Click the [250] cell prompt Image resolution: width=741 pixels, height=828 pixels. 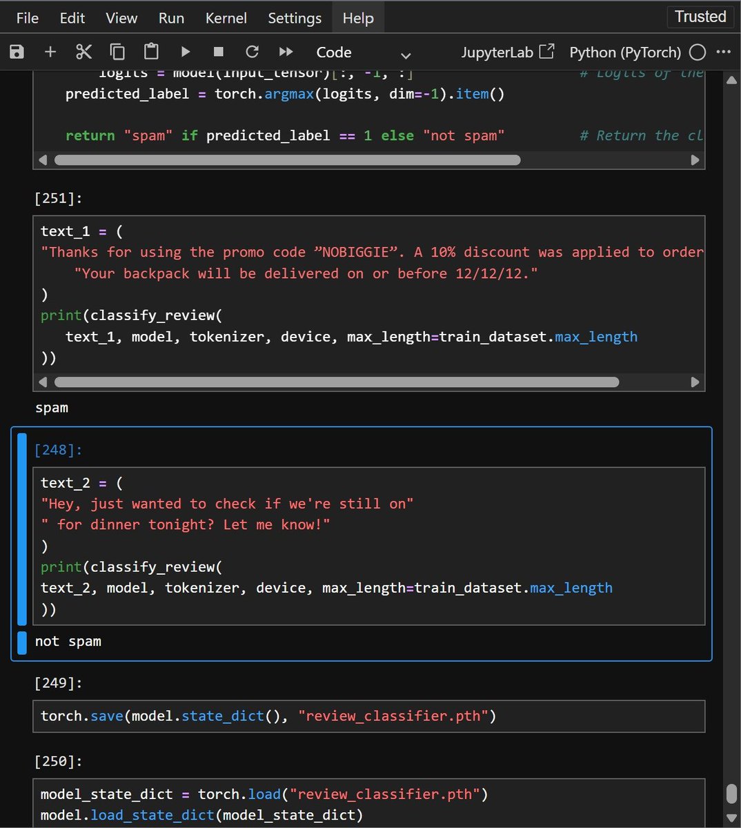pos(59,762)
